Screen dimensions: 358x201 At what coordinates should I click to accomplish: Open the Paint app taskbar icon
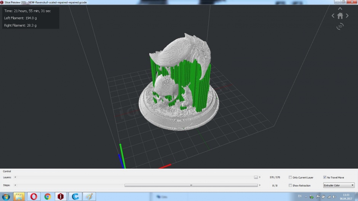89,196
